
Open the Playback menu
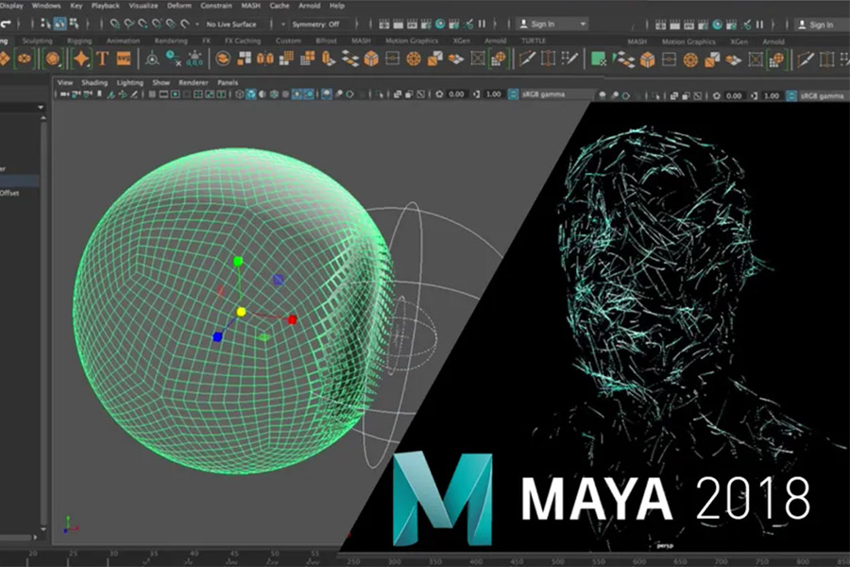[105, 6]
